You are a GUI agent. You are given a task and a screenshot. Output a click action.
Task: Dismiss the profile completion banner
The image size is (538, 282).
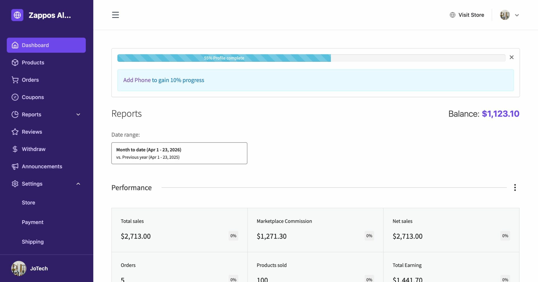tap(512, 57)
